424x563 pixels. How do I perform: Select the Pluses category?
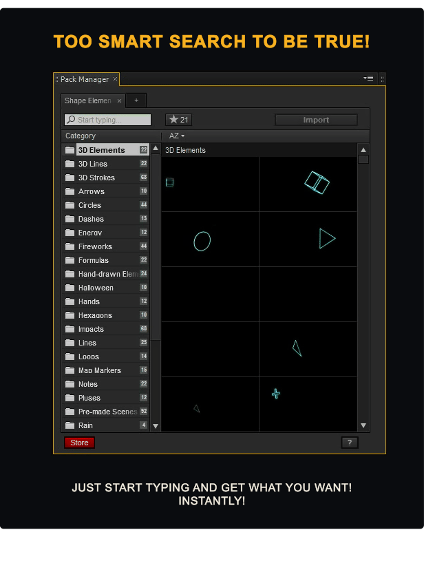click(107, 398)
